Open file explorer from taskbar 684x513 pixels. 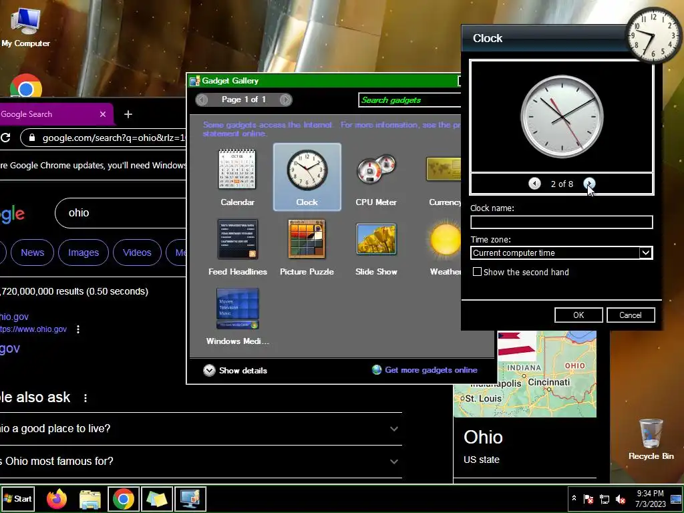click(90, 498)
